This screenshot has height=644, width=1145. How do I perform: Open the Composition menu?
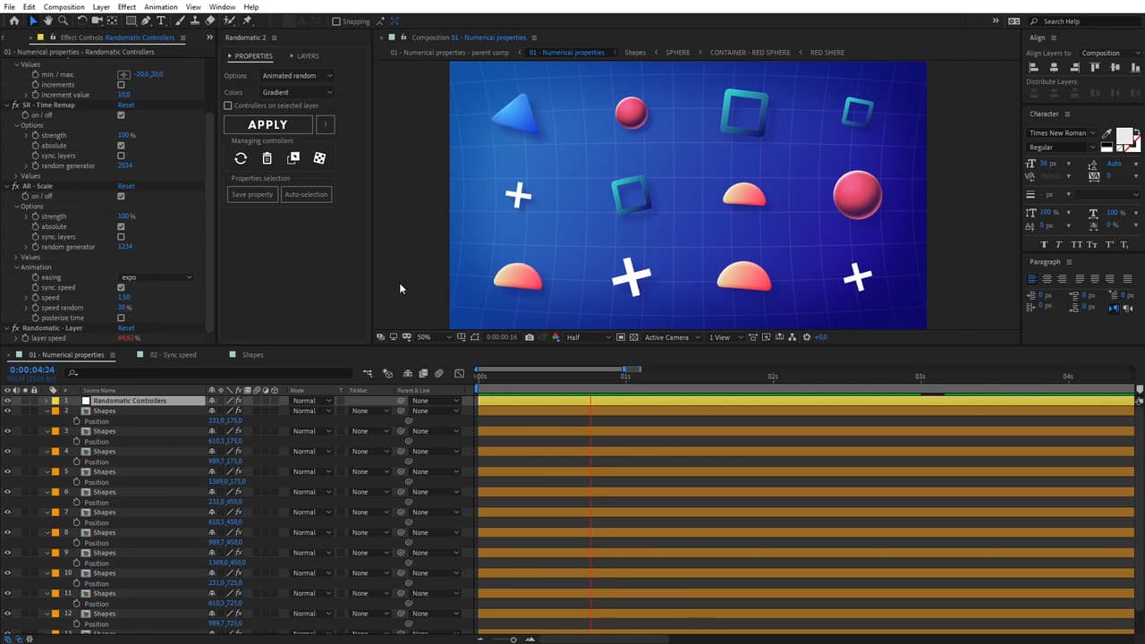[x=63, y=6]
